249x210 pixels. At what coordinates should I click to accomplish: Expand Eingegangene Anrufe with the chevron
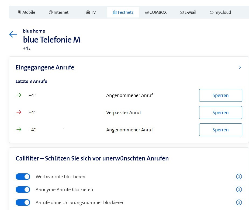point(240,67)
